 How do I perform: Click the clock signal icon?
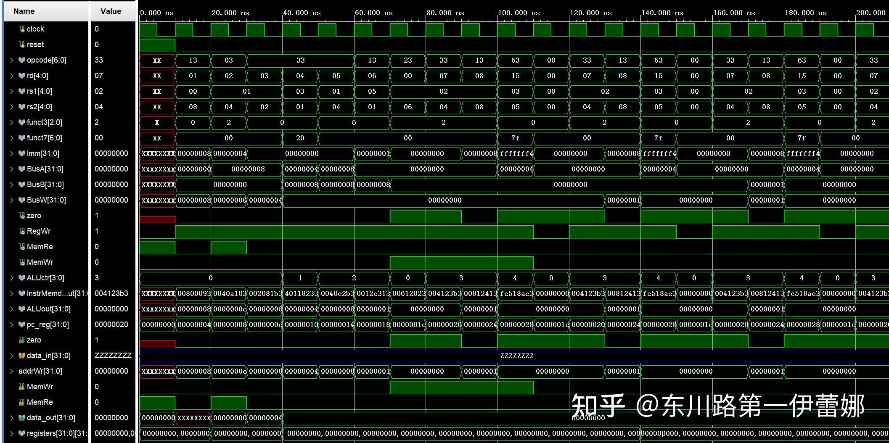click(22, 29)
